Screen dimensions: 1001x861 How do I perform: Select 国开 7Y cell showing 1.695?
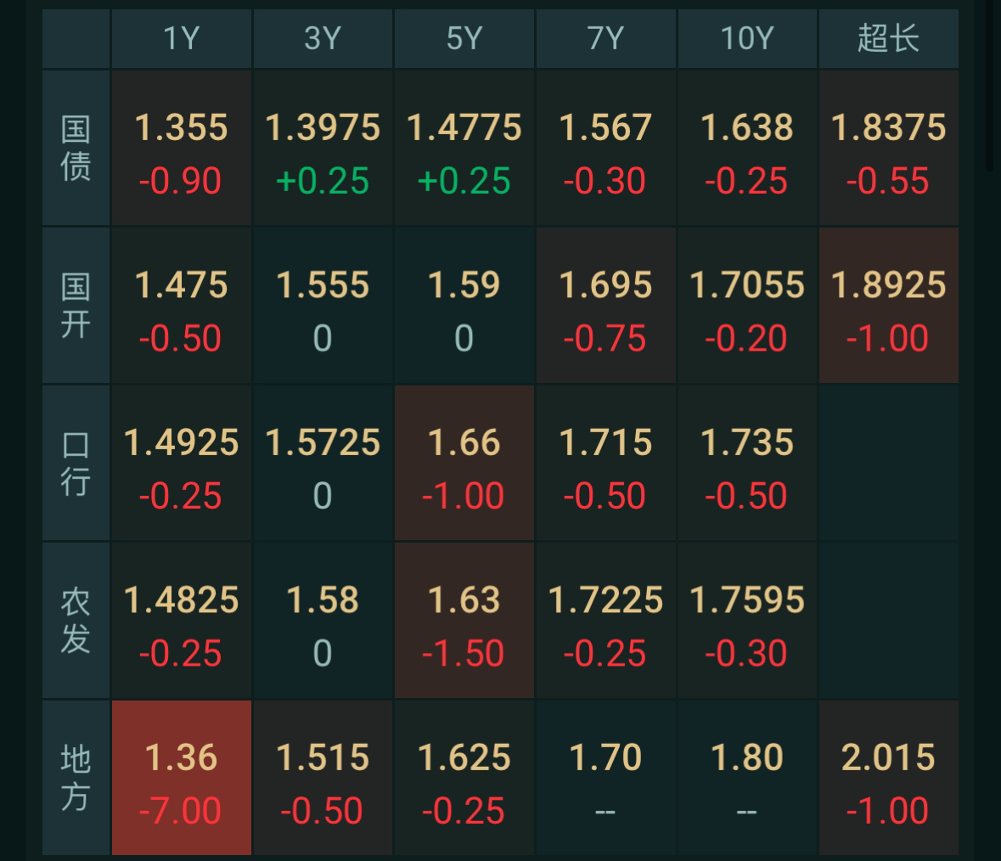pyautogui.click(x=605, y=306)
